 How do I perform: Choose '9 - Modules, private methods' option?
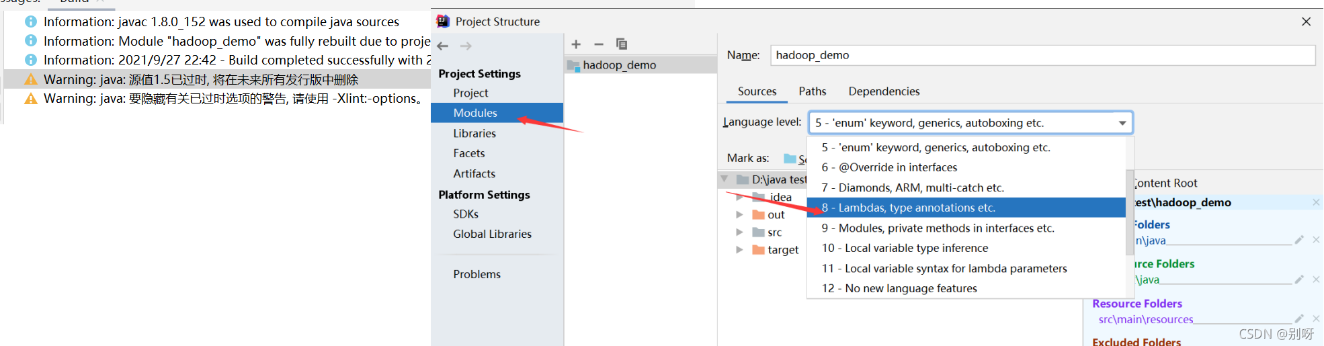[966, 228]
